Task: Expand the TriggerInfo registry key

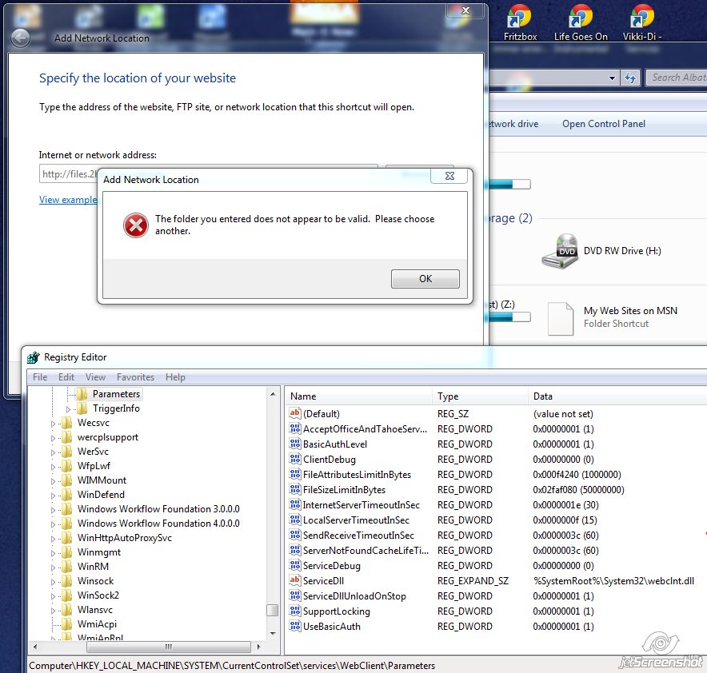Action: pos(69,409)
